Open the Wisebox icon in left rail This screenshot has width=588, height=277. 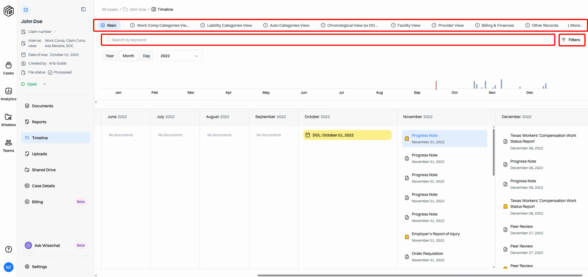click(9, 120)
